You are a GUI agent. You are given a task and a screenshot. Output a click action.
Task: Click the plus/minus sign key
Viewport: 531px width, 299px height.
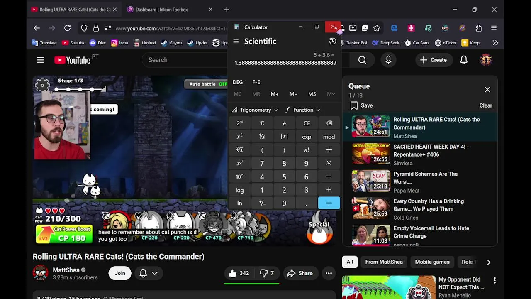(x=262, y=203)
